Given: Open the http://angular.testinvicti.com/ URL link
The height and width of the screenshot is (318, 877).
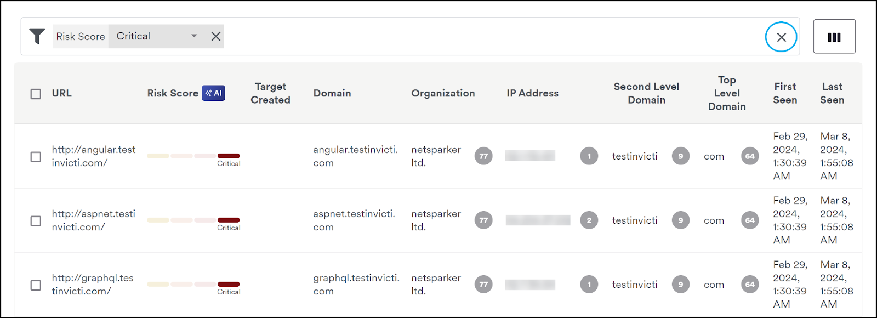Looking at the screenshot, I should click(94, 156).
